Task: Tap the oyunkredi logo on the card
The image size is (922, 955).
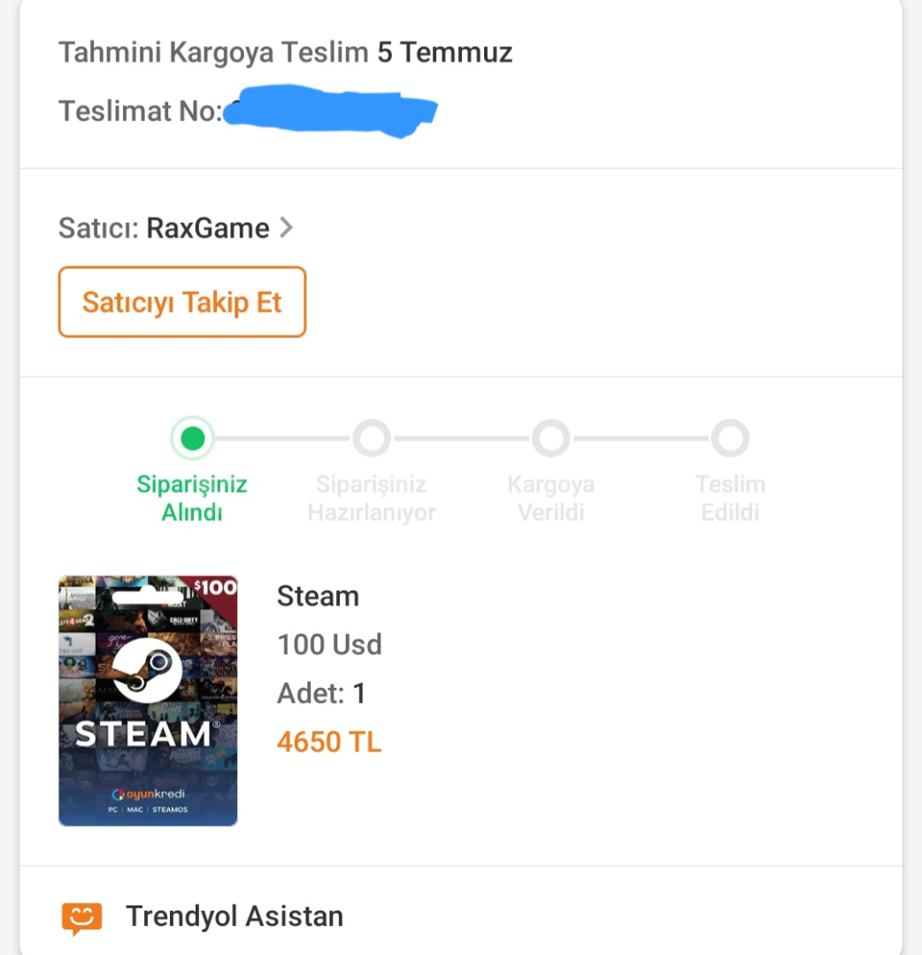Action: (149, 794)
